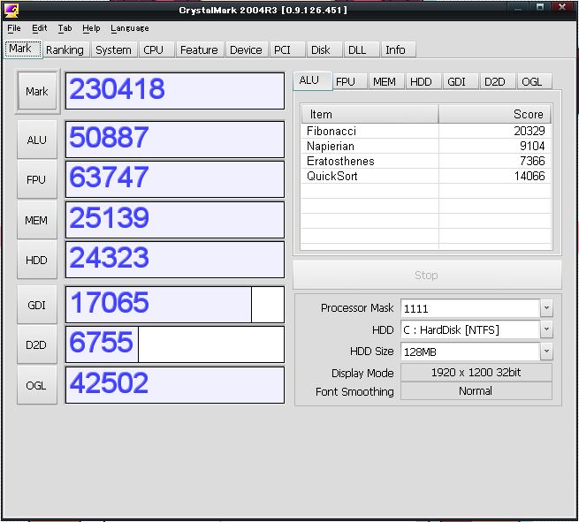Switch to the CPU tab
Image resolution: width=579 pixels, height=522 pixels.
coord(156,49)
